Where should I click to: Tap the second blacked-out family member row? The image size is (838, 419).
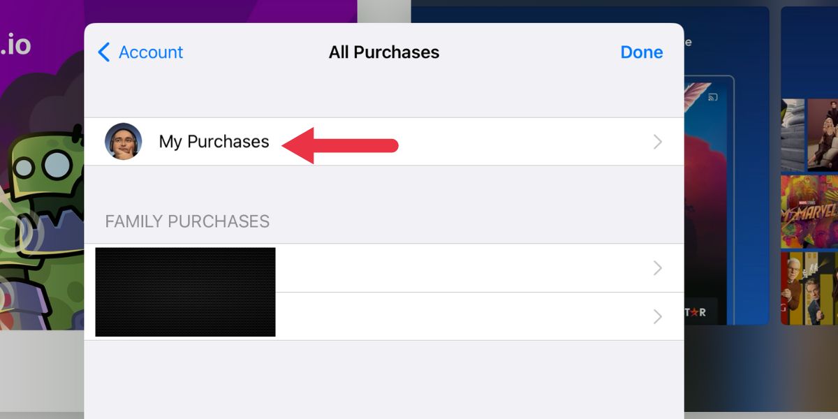tap(185, 316)
